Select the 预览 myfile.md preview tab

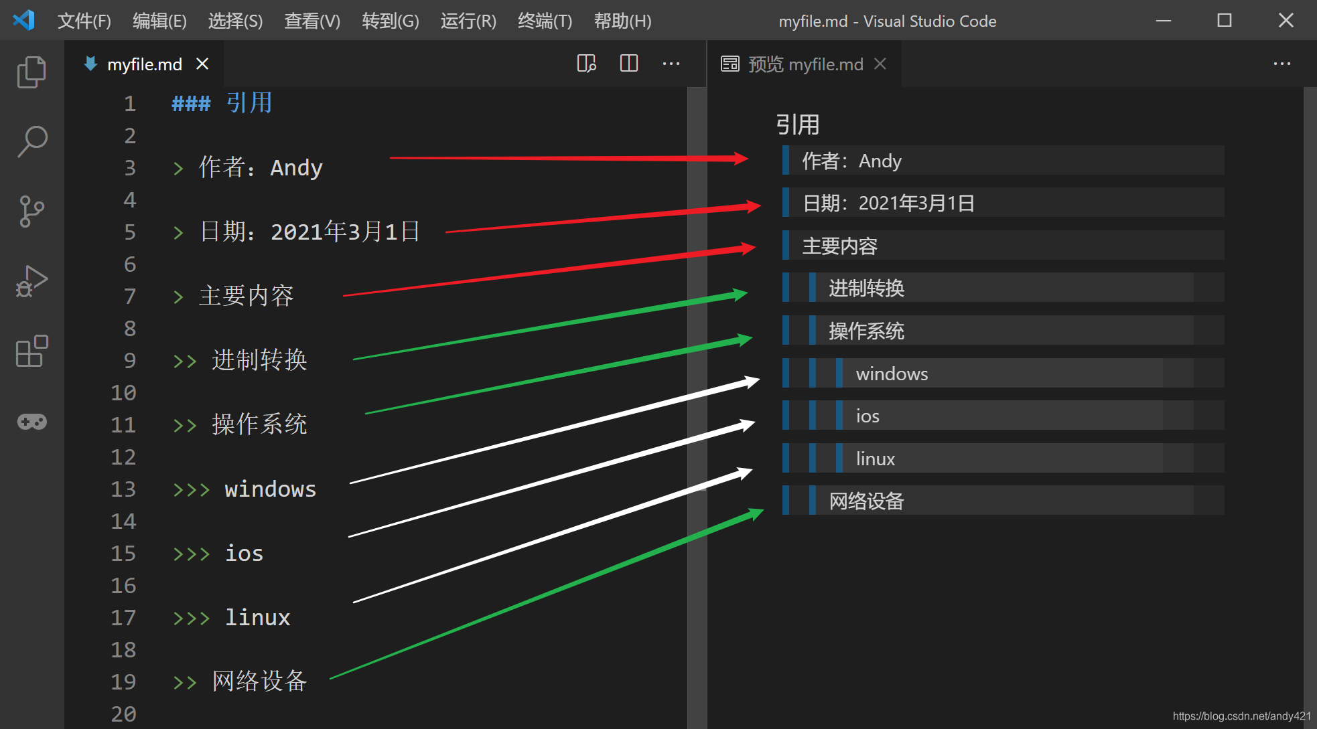(x=805, y=64)
